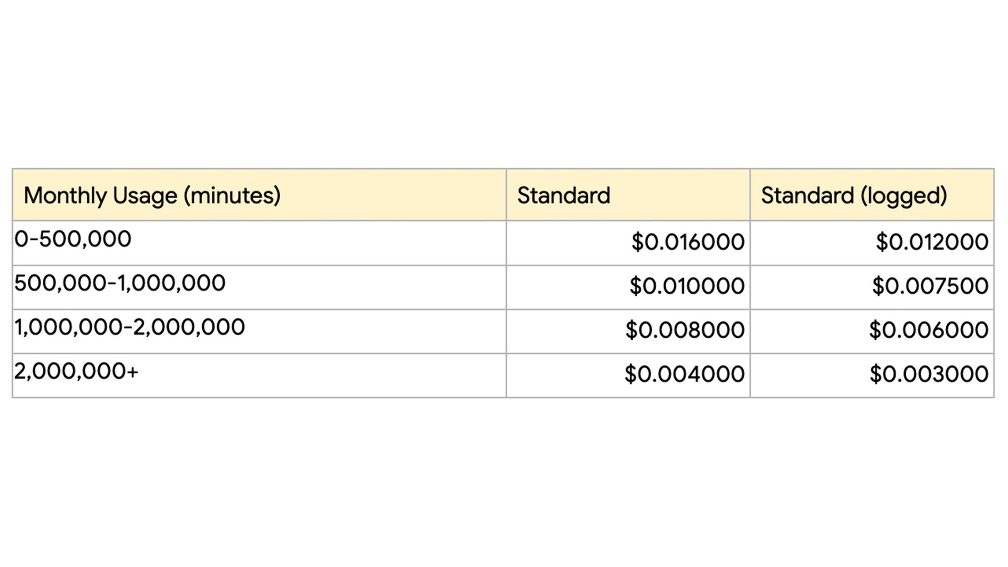Select the $0.007500 logged price cell
This screenshot has width=1008, height=567.
coord(872,287)
